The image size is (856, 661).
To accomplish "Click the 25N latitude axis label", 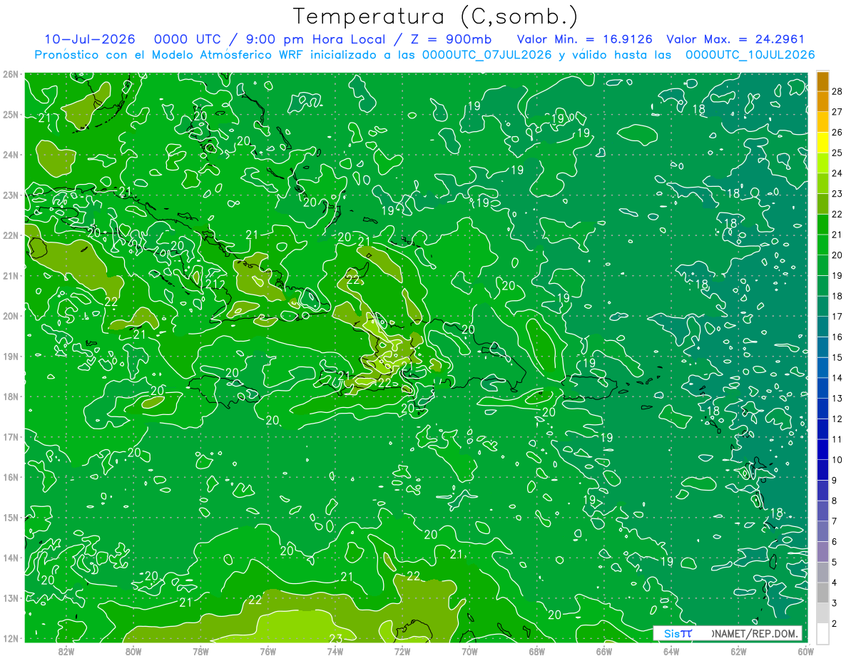I will [10, 115].
